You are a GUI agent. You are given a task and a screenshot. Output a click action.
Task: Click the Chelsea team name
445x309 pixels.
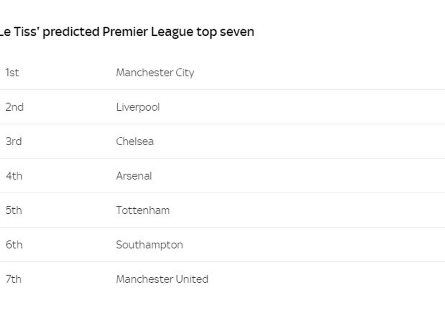135,142
